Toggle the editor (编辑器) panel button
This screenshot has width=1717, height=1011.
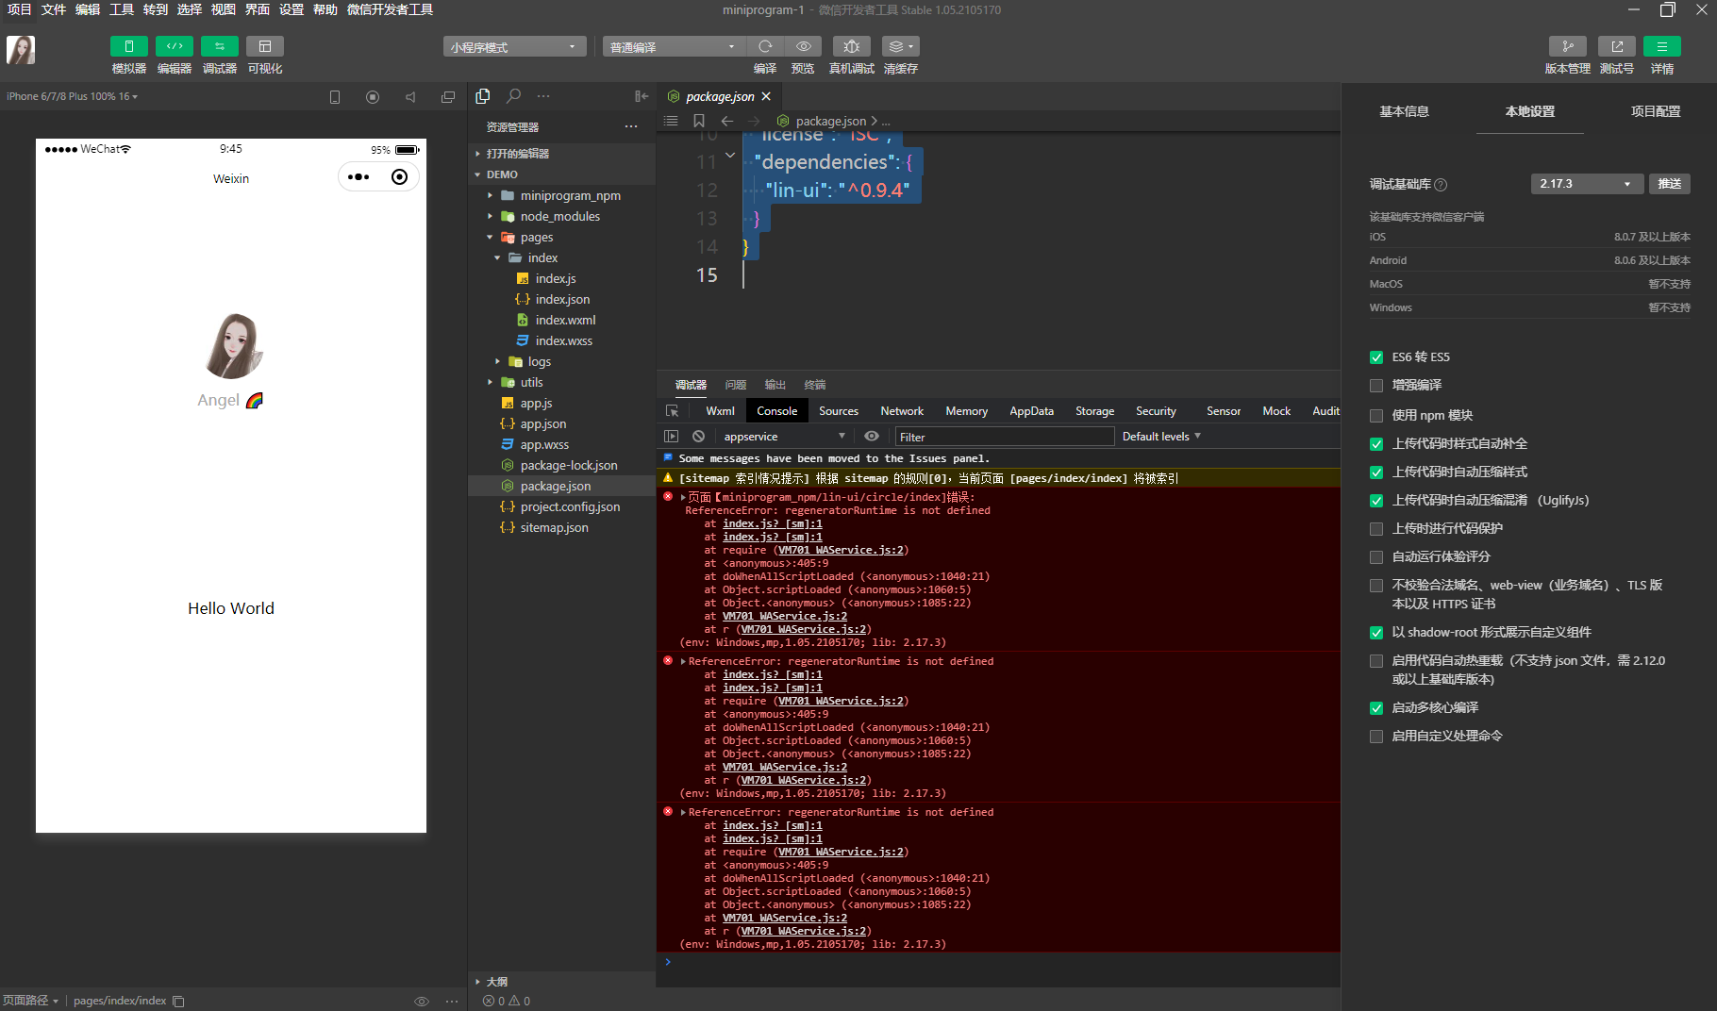pos(175,46)
